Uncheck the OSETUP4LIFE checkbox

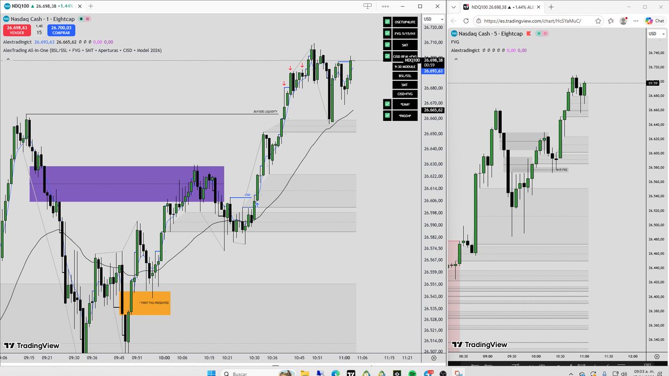click(x=387, y=22)
